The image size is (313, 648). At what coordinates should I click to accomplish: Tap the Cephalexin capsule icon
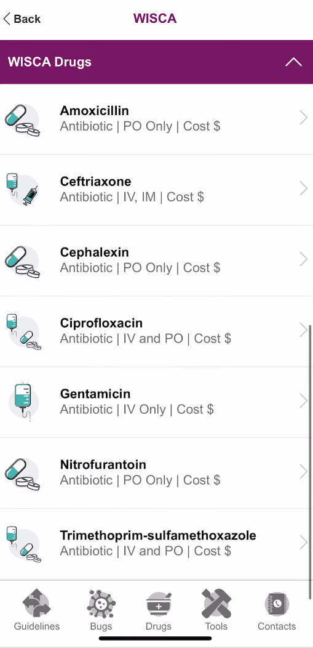[23, 262]
